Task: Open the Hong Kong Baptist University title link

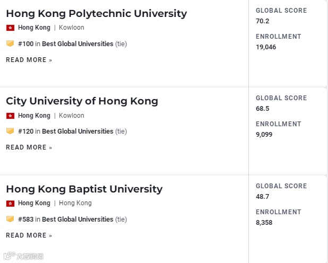Action: tap(84, 189)
